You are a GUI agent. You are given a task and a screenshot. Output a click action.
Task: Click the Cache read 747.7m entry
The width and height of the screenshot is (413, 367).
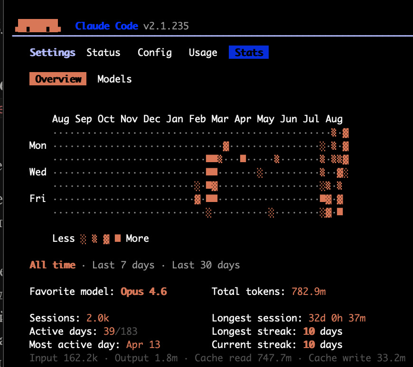(x=243, y=358)
